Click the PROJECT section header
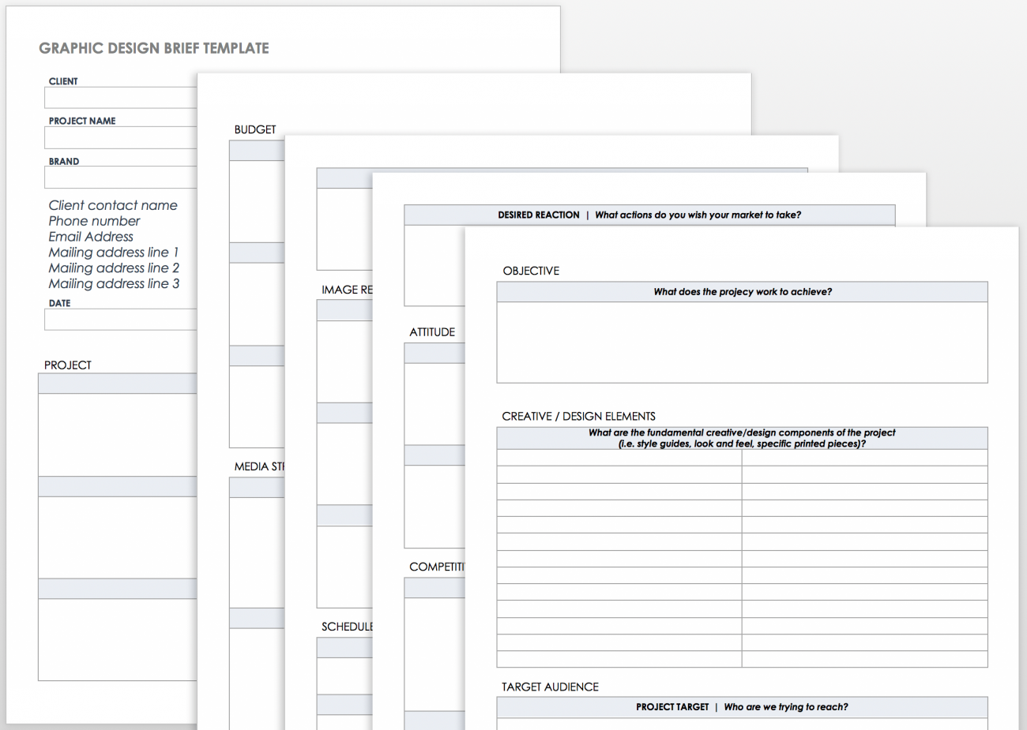Image resolution: width=1027 pixels, height=730 pixels. 67,365
